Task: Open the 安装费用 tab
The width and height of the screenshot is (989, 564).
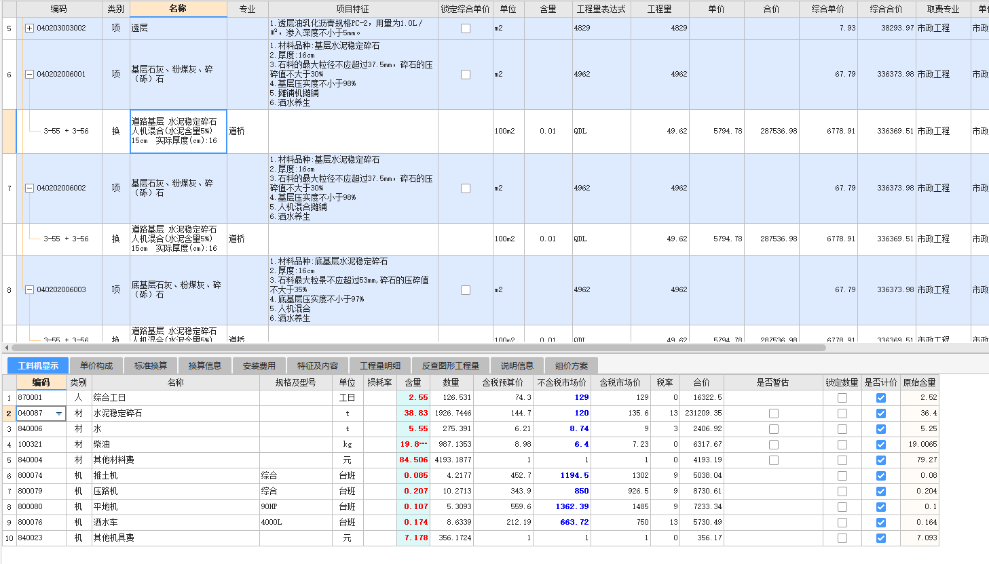Action: click(259, 366)
